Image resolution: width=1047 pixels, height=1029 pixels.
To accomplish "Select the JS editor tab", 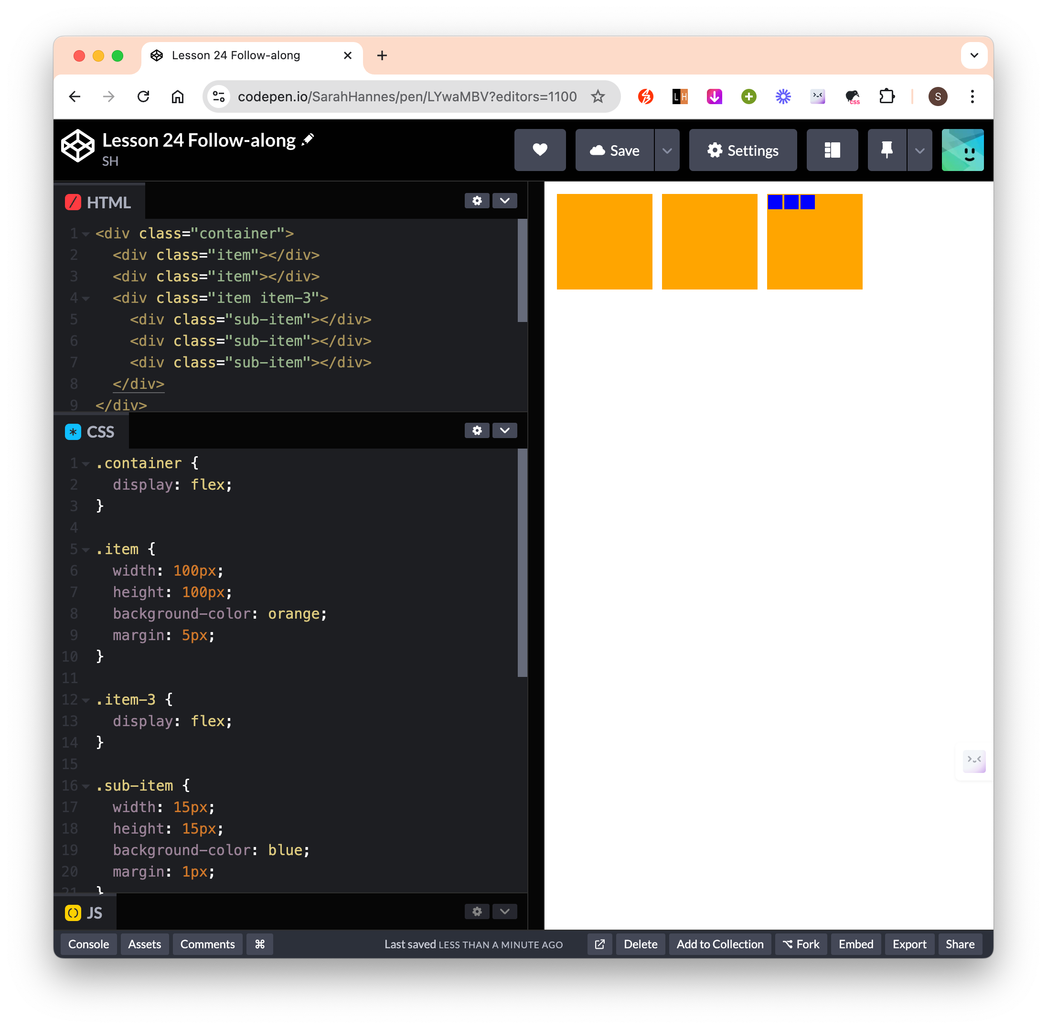I will 85,913.
